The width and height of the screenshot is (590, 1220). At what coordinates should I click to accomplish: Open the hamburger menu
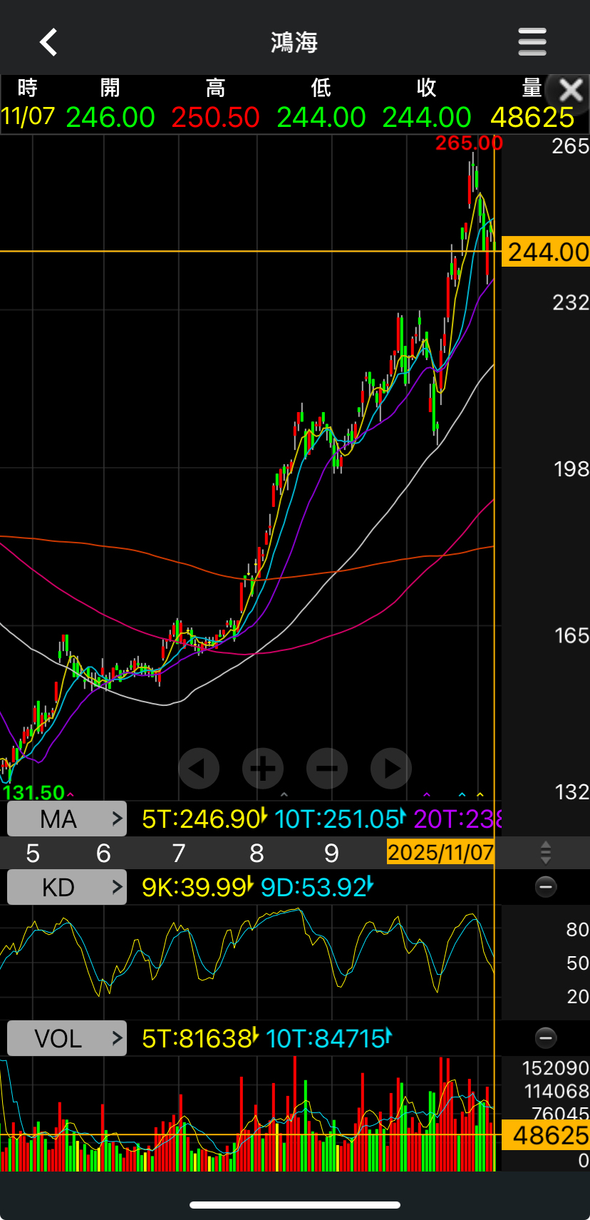(x=532, y=42)
